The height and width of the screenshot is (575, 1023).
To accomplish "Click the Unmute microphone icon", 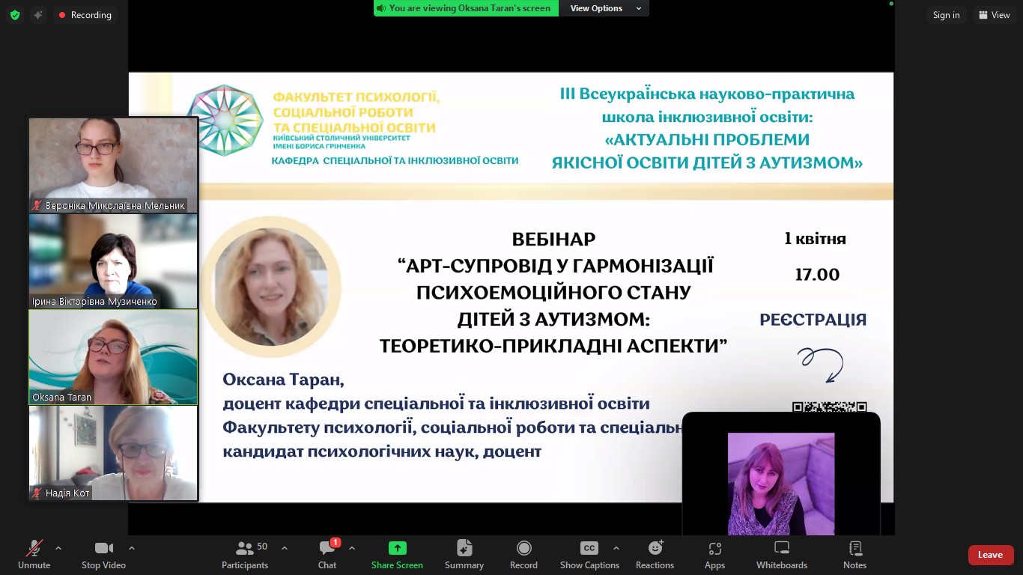I will pos(34,549).
